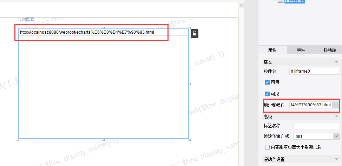
Task: Select the rHIframe0 node in widget tree
Action: pyautogui.click(x=295, y=1)
